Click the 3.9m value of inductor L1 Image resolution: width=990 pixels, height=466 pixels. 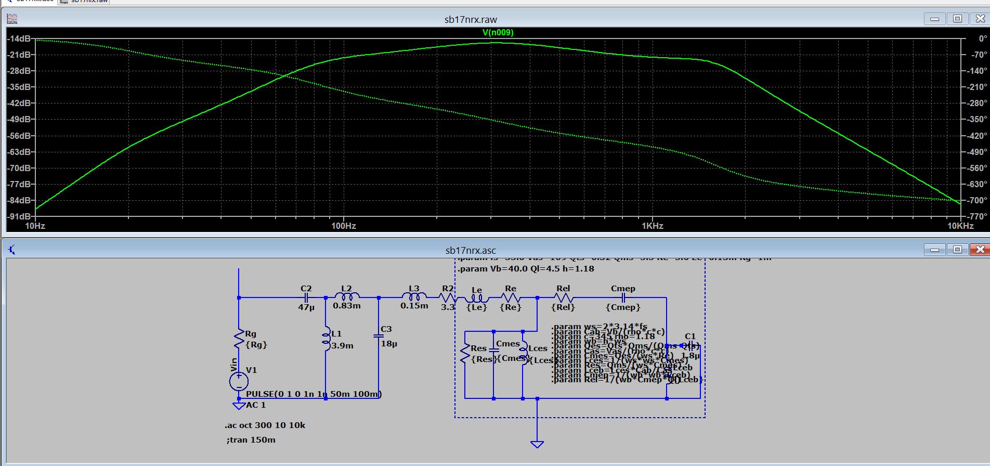(x=342, y=345)
